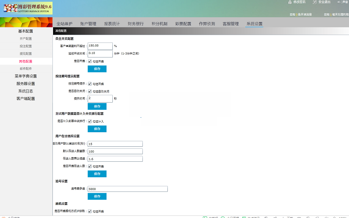Toggle the 是否自动关闭 checkbox
The width and height of the screenshot is (349, 218).
[90, 91]
